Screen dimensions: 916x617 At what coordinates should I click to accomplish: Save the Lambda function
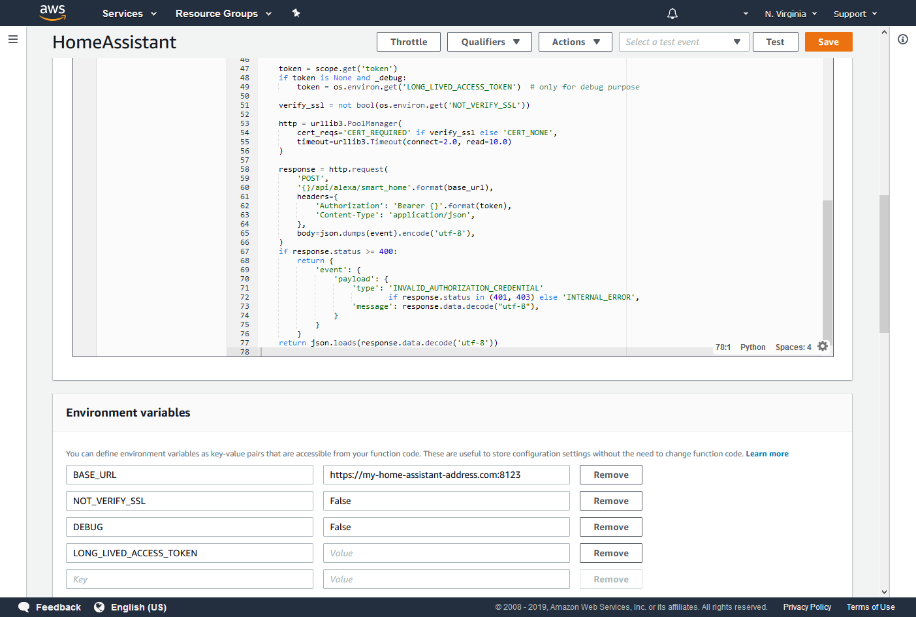pos(829,42)
